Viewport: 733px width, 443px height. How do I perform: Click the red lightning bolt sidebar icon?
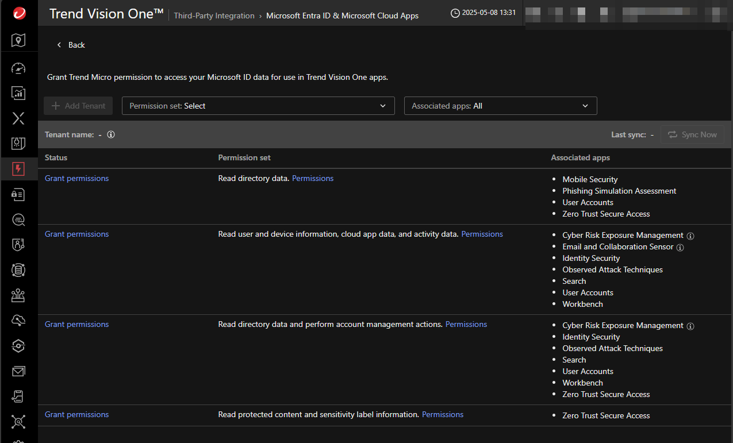coord(18,169)
